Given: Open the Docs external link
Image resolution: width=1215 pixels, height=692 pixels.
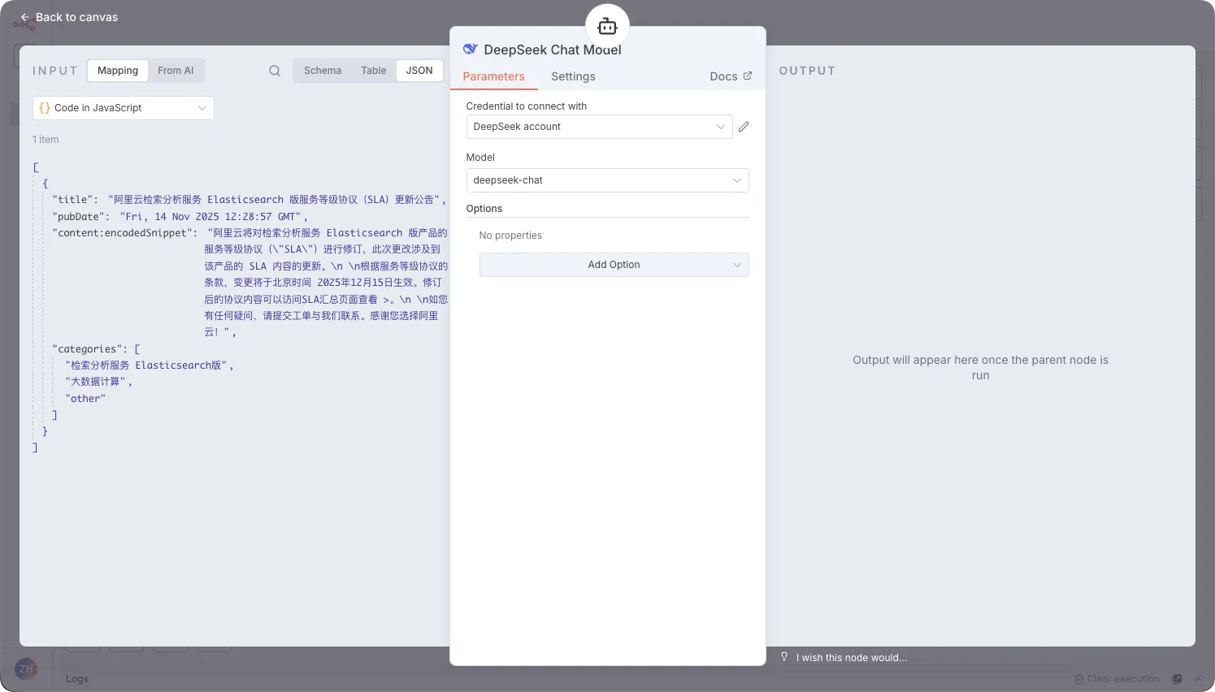Looking at the screenshot, I should [730, 76].
